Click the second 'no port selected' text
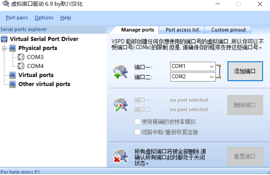The image size is (270, 175). 189,109
